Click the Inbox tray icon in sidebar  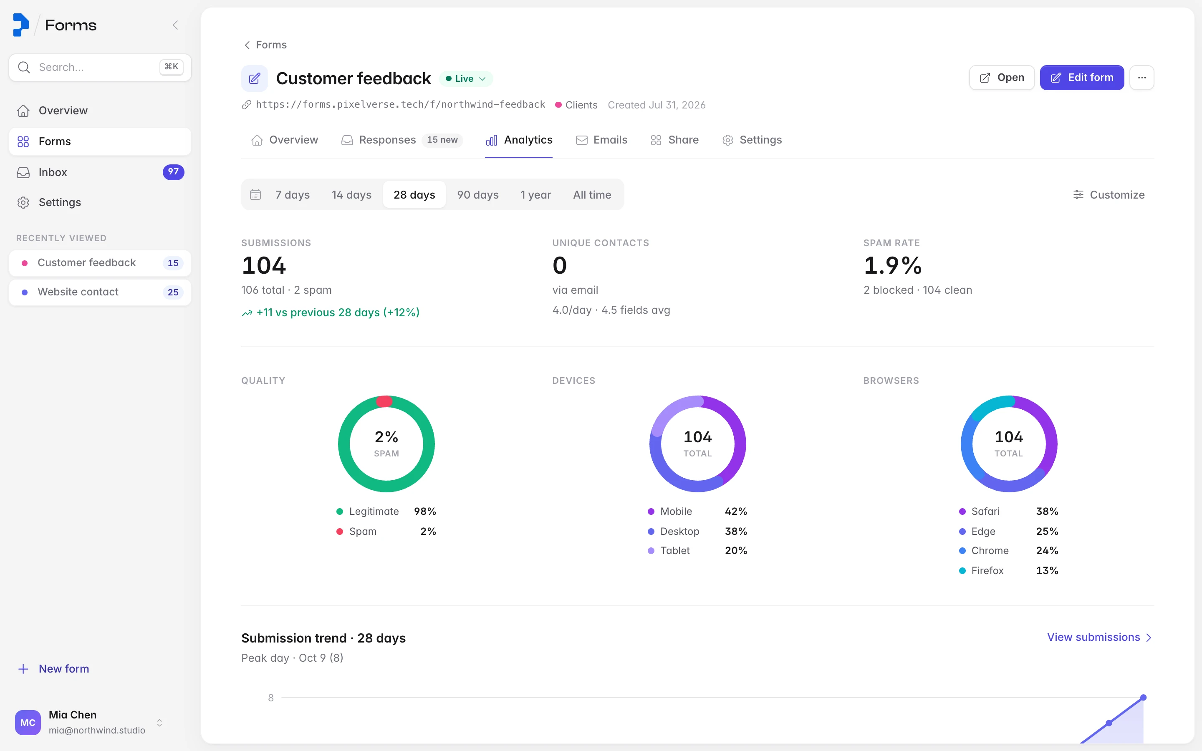[x=23, y=172]
